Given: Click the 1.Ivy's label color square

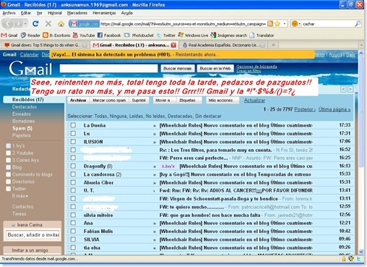Looking at the screenshot, I should 9,145.
